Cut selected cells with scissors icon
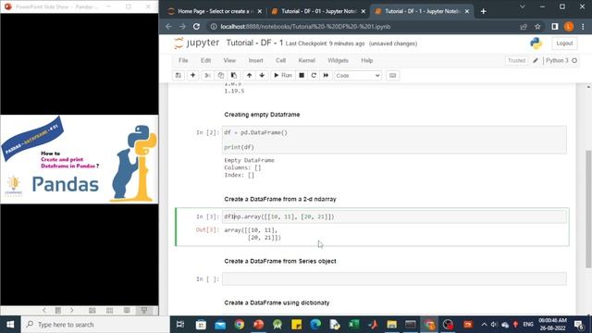 tap(207, 76)
